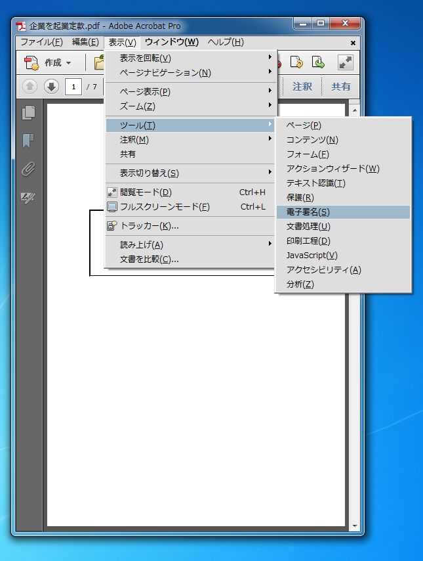Expand the 表示を回転(V) submenu
Screen dimensions: 423x561
[x=190, y=58]
